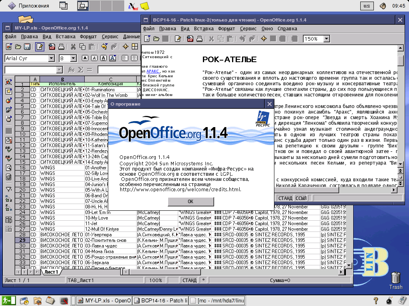Align cell text left in Calc

click(x=125, y=58)
